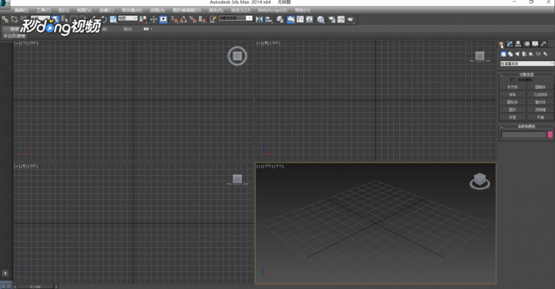Select the Link tool in main toolbar
The image size is (555, 289).
pos(5,19)
